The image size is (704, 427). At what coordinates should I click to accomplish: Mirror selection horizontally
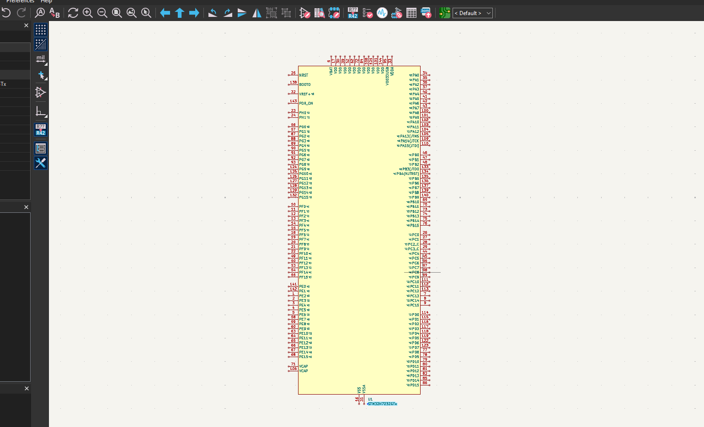[x=257, y=13]
